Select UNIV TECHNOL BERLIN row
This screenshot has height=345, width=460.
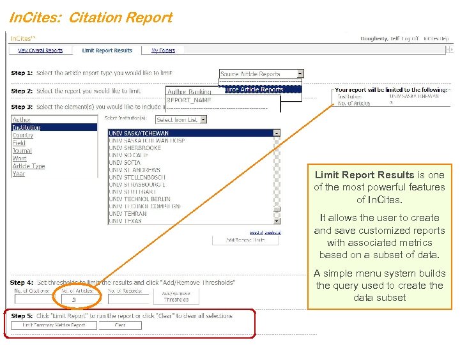[x=190, y=199]
